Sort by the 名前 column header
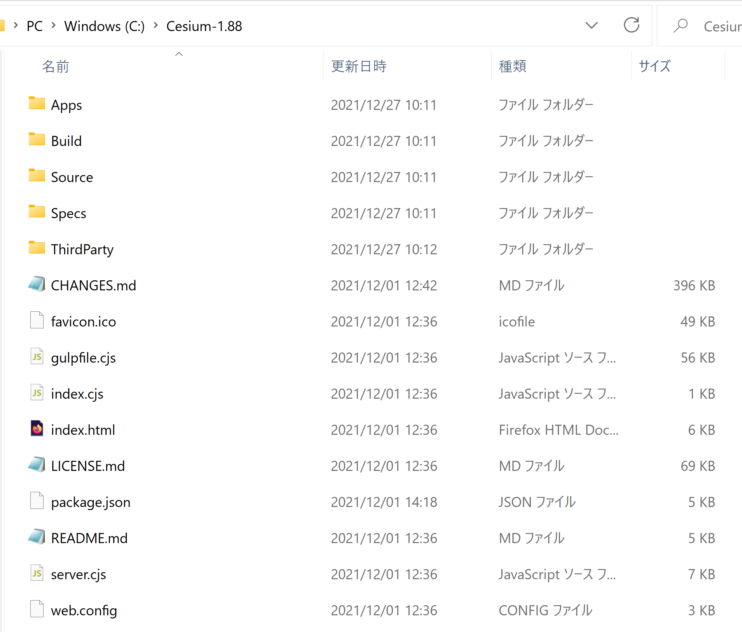 tap(56, 66)
